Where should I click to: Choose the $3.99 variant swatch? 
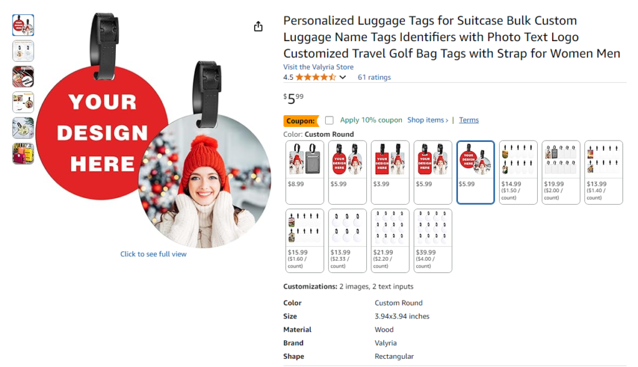point(390,172)
